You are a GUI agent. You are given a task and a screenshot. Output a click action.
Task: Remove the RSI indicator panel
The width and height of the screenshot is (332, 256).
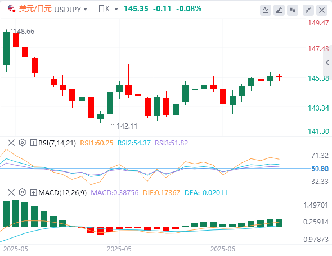tap(11, 143)
